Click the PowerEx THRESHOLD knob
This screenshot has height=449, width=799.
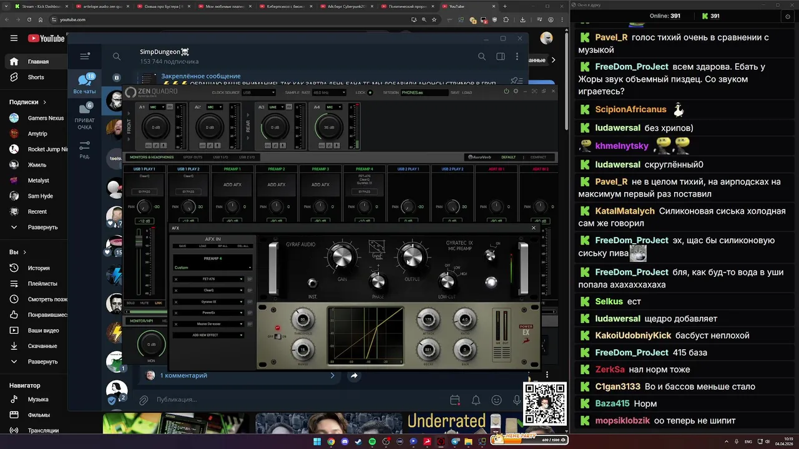(303, 319)
